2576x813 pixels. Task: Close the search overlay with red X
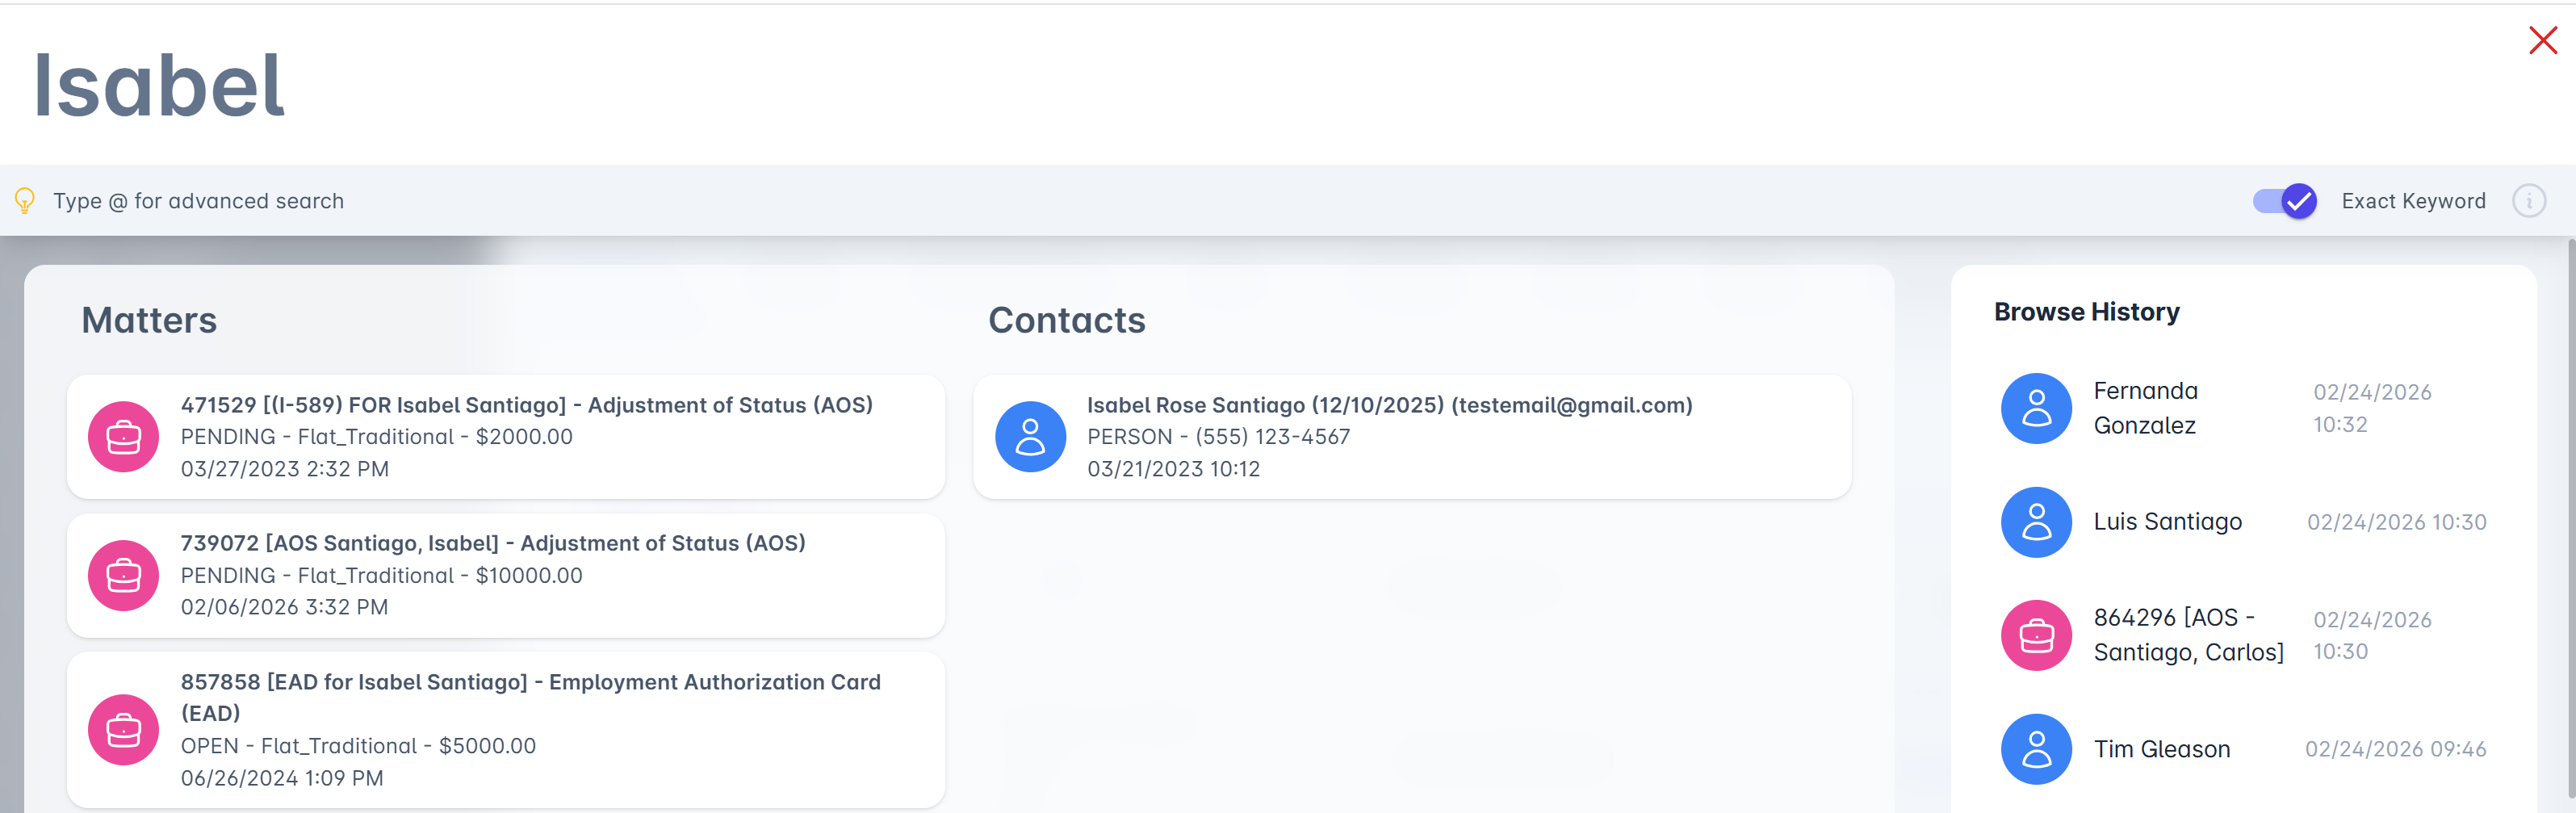2543,41
